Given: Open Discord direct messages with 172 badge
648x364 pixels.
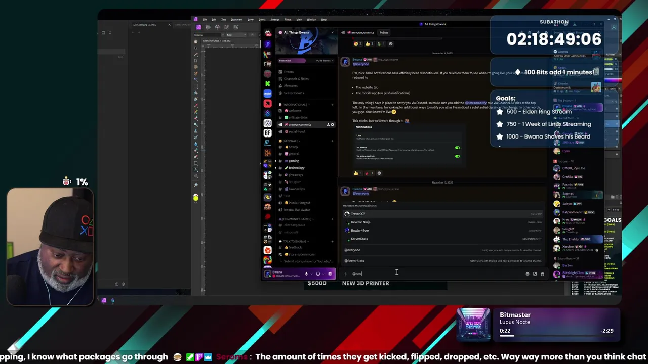Looking at the screenshot, I should click(267, 33).
